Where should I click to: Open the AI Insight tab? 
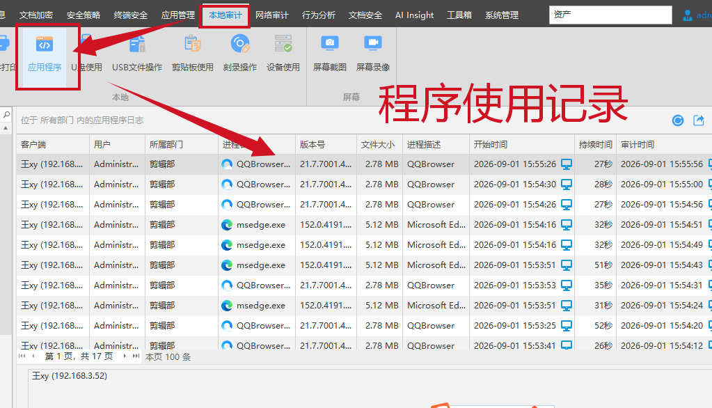point(415,15)
